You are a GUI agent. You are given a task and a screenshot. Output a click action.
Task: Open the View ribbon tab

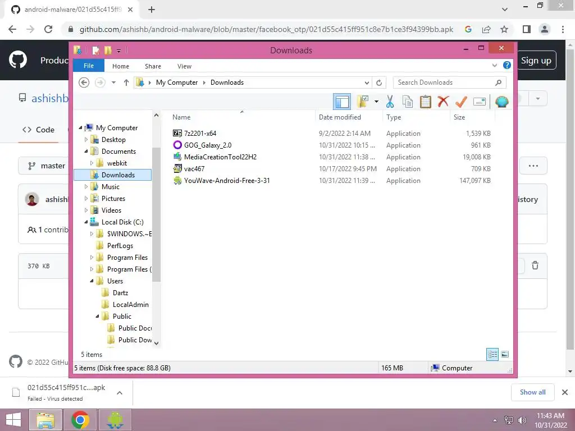click(184, 66)
